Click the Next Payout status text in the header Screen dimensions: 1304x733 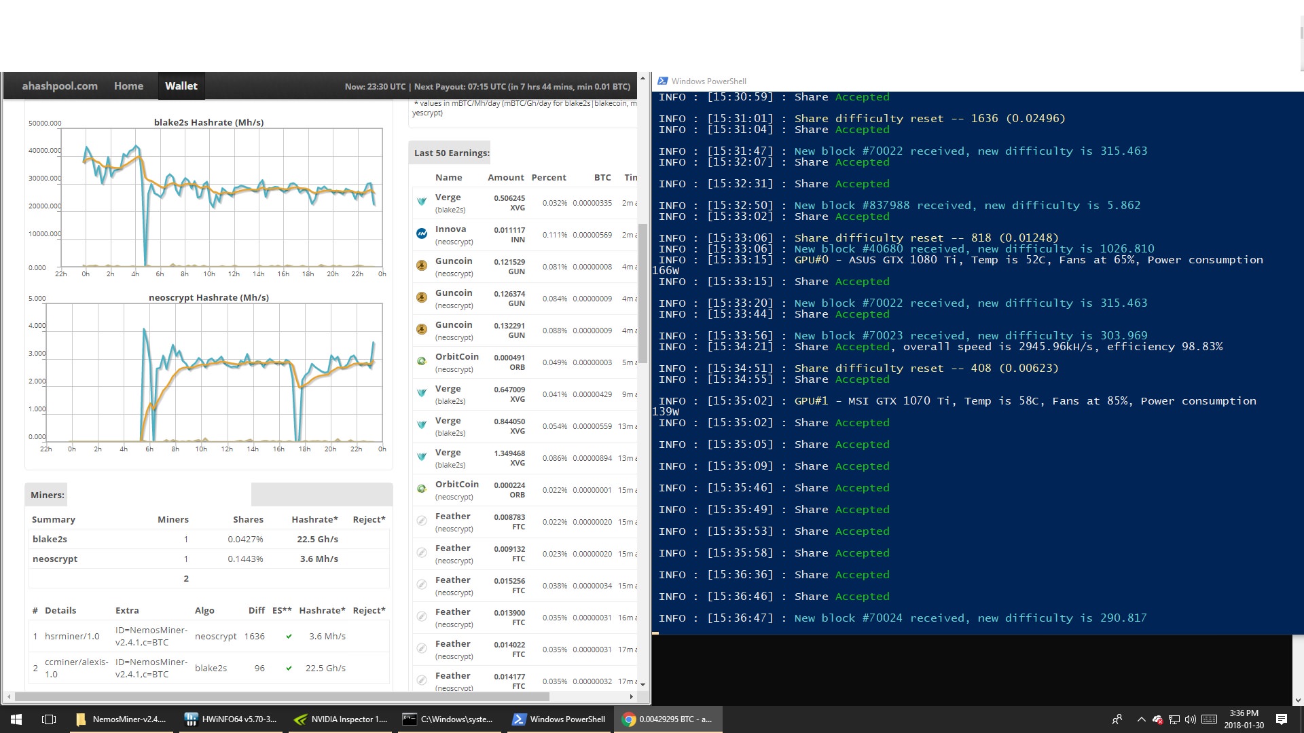522,87
